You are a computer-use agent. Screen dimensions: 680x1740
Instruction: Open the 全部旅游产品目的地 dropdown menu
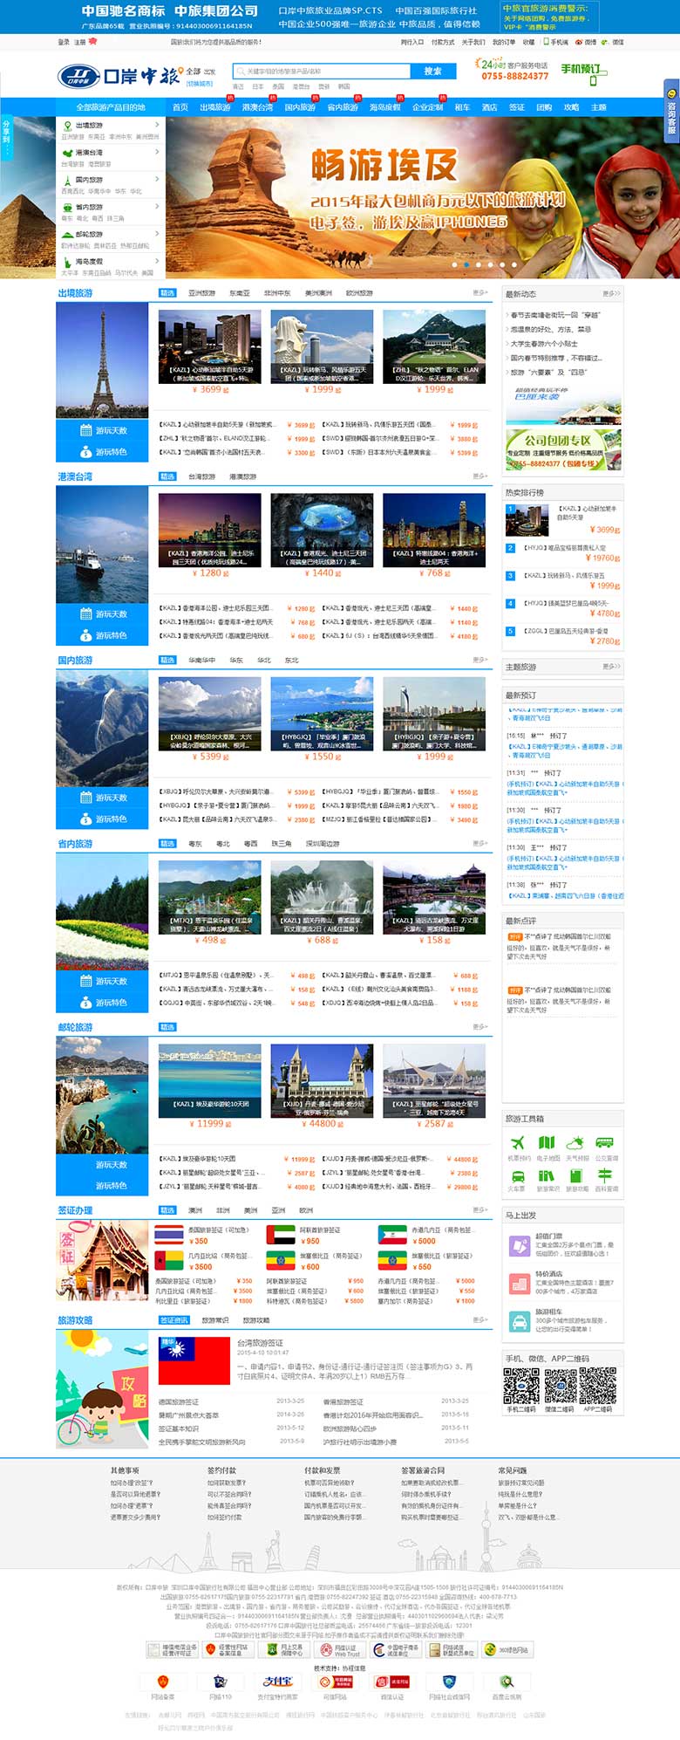[x=111, y=107]
